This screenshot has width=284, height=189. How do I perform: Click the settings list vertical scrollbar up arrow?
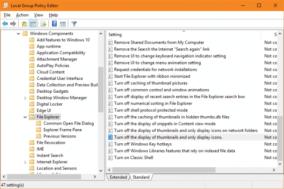coord(280,34)
